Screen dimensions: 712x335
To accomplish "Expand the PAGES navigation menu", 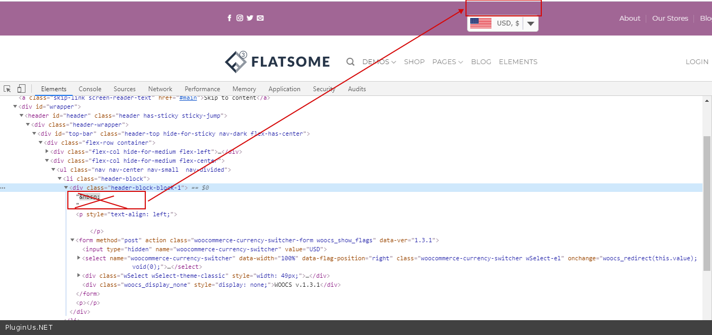I will pos(447,62).
